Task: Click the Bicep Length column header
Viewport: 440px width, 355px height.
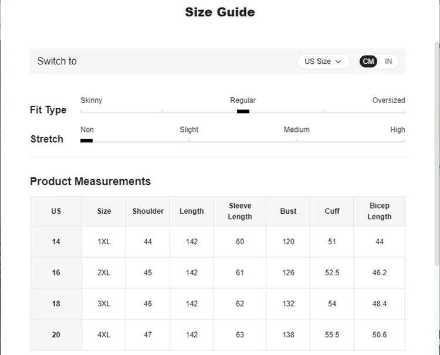Action: click(380, 211)
